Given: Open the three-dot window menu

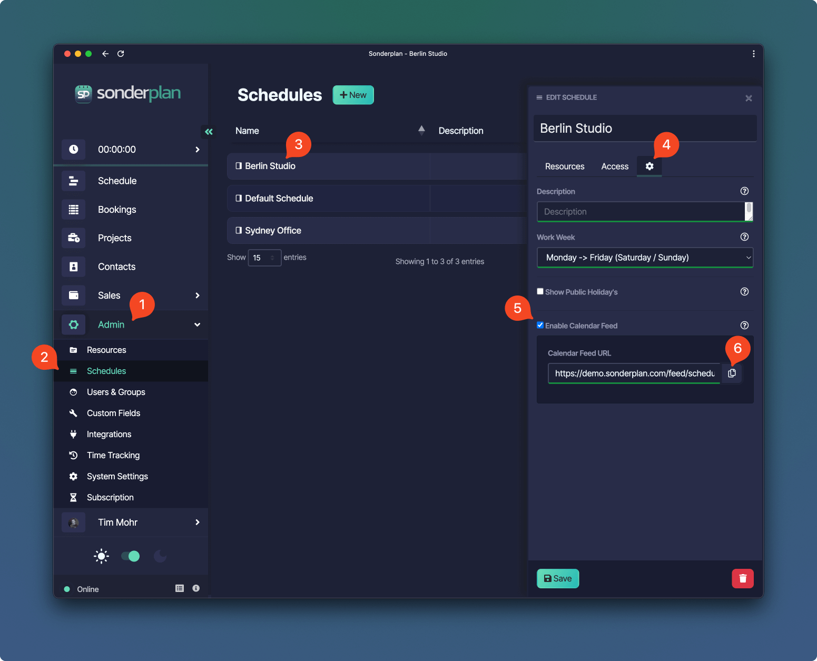Looking at the screenshot, I should [x=754, y=54].
